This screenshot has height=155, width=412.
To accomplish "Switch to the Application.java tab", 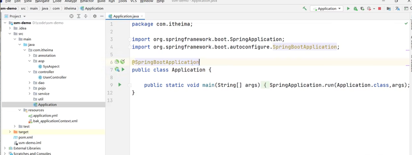I will click(126, 16).
